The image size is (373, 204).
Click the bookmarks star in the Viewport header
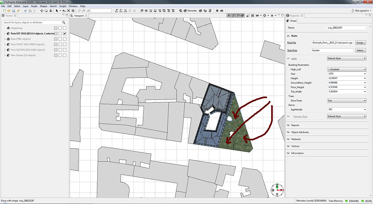click(272, 15)
